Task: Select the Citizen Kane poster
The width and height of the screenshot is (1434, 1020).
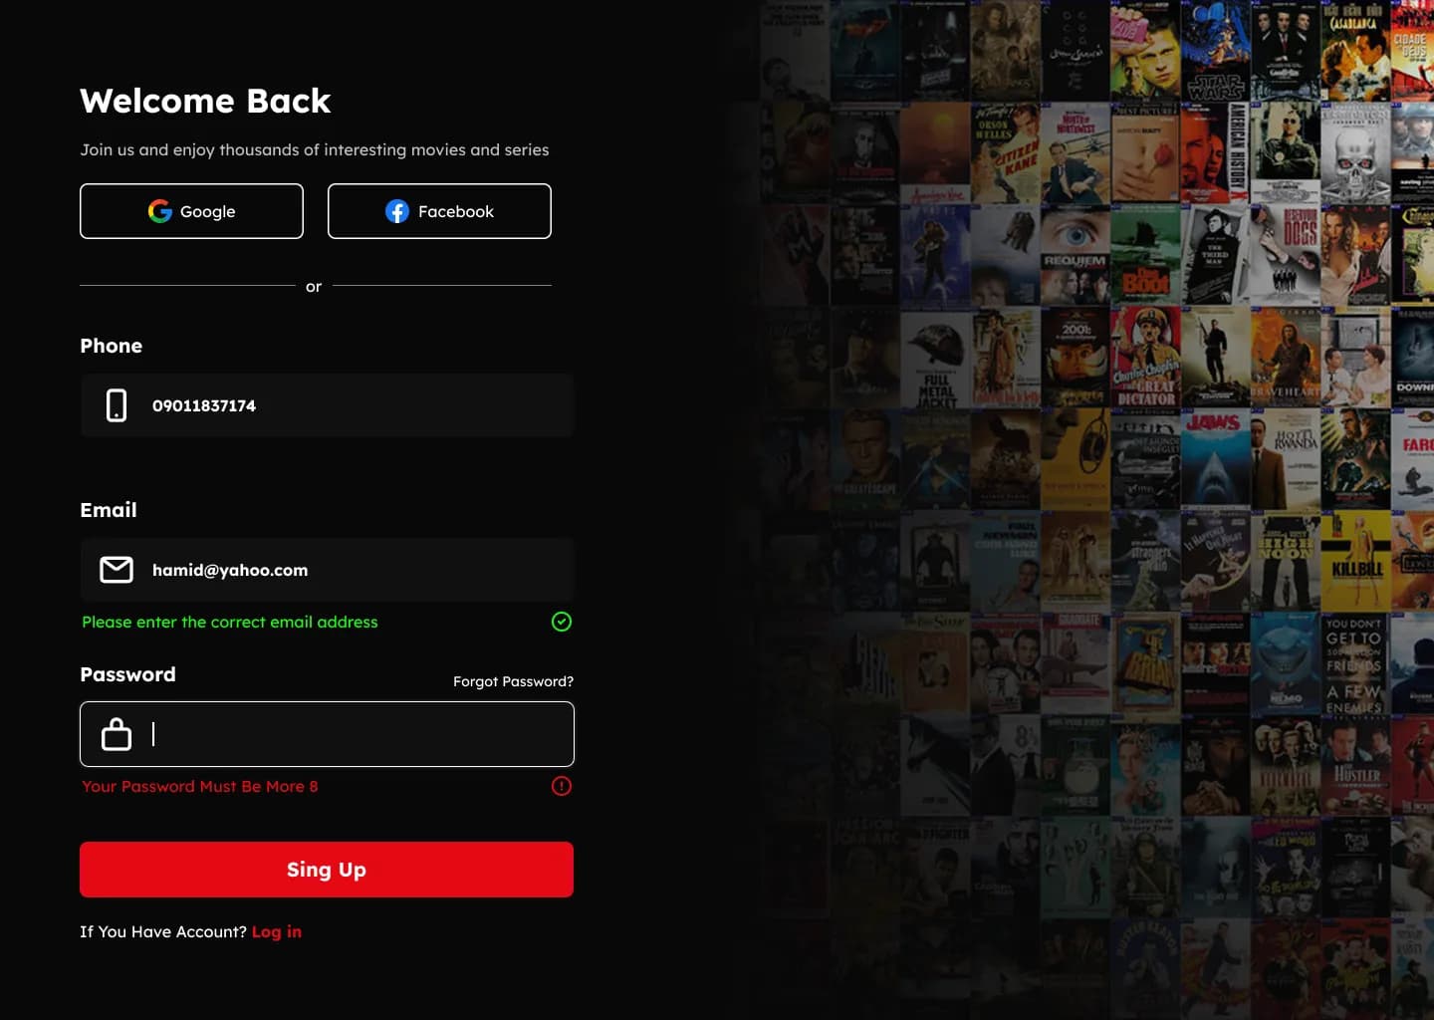Action: pyautogui.click(x=1005, y=152)
